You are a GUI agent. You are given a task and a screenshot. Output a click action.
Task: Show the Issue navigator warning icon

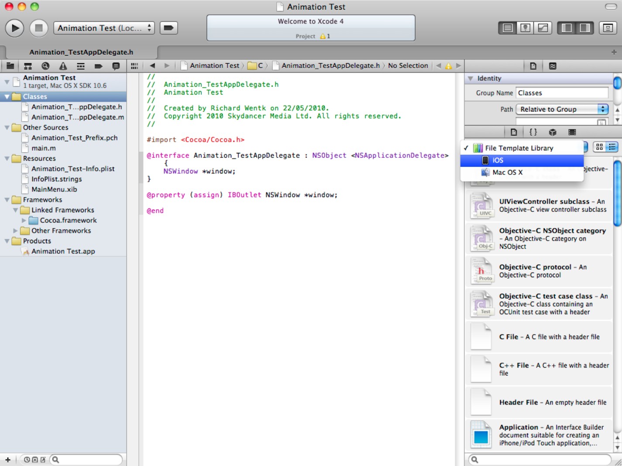(x=63, y=66)
